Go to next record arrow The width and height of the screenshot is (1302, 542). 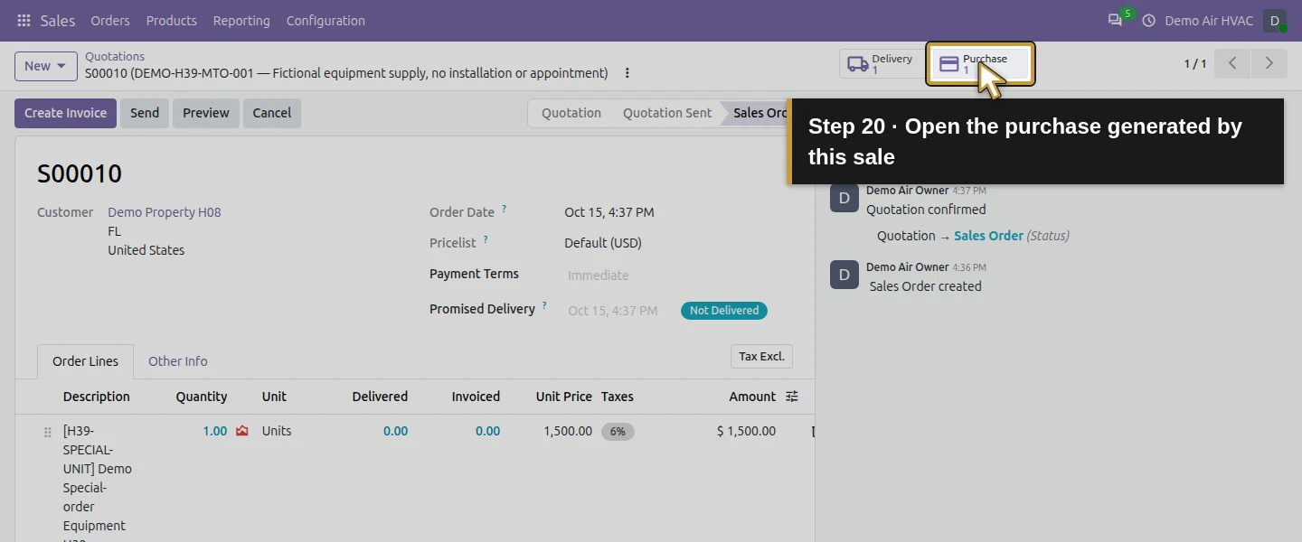pos(1269,63)
